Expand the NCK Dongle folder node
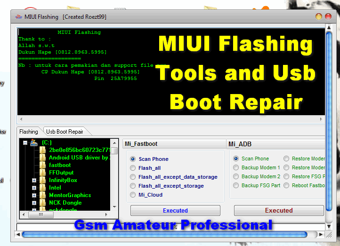 pyautogui.click(x=34, y=203)
